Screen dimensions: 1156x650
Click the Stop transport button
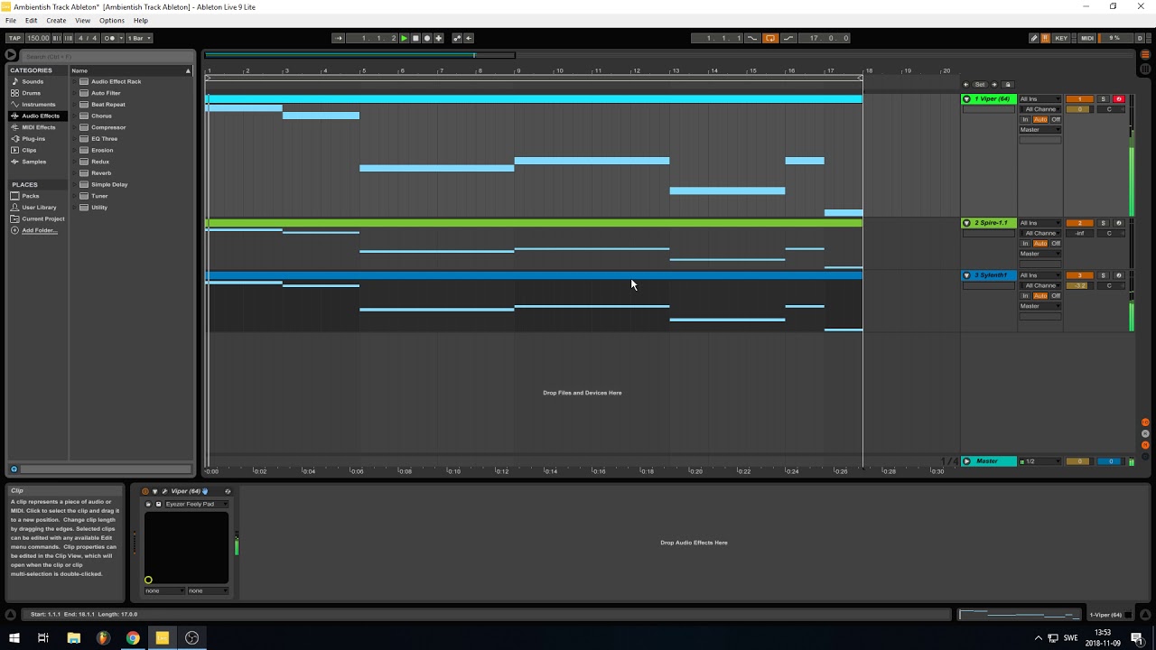[415, 38]
